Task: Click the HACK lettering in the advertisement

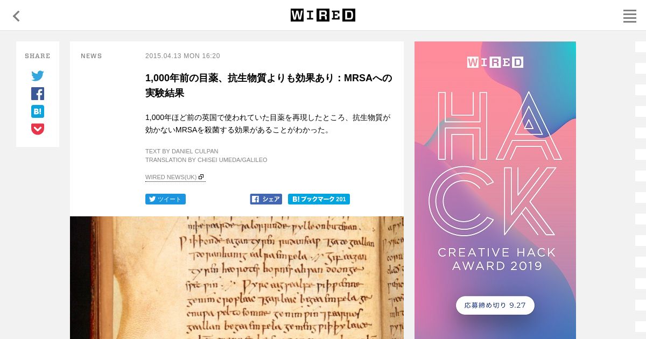Action: pyautogui.click(x=495, y=164)
